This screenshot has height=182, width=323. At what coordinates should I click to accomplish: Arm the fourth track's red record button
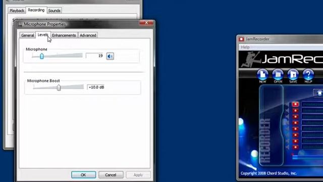click(x=295, y=123)
